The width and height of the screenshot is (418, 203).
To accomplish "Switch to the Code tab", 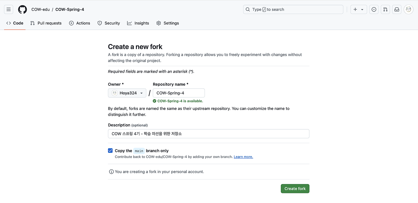I will pos(15,23).
